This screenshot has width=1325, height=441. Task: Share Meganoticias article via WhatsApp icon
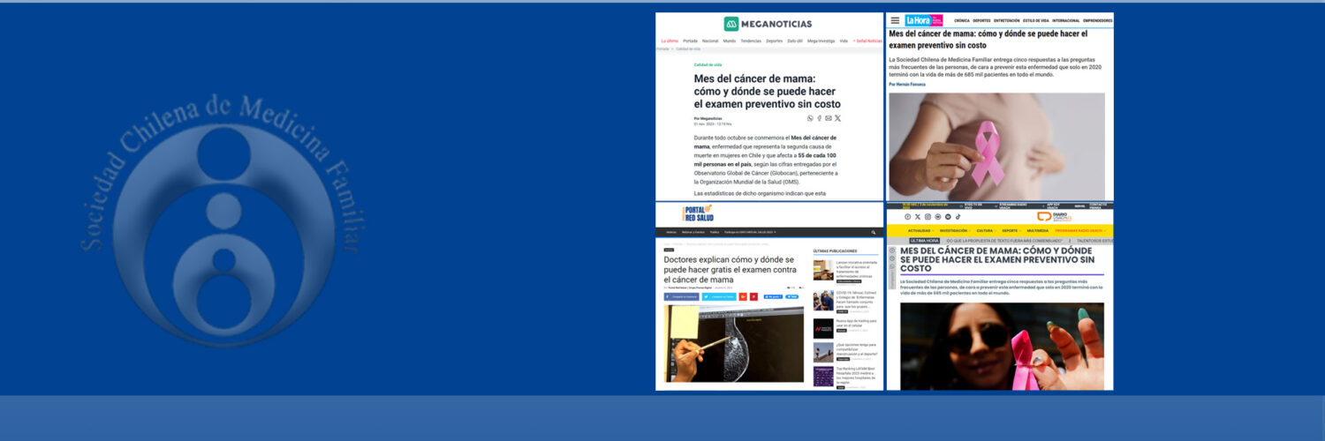tap(810, 117)
